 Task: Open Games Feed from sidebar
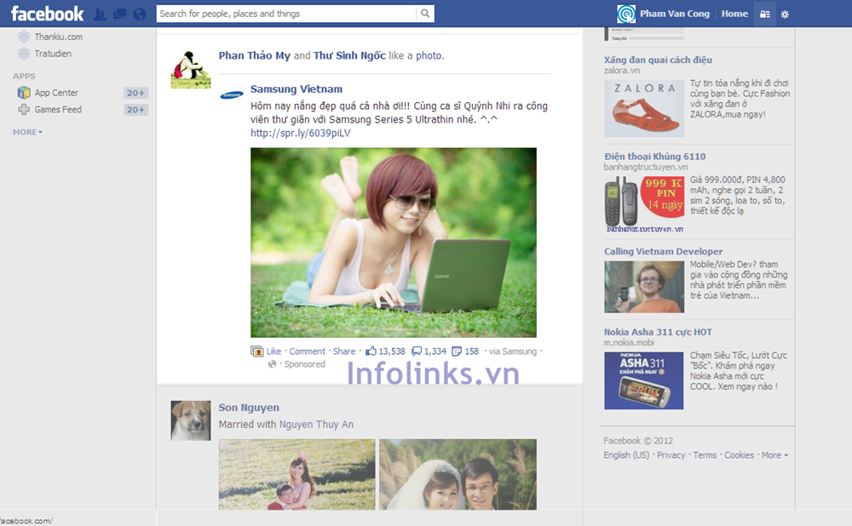click(x=58, y=110)
